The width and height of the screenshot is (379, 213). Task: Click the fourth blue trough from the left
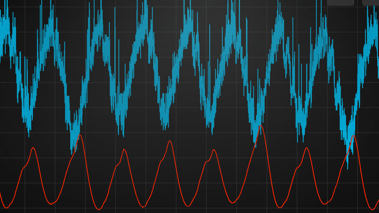point(165,130)
